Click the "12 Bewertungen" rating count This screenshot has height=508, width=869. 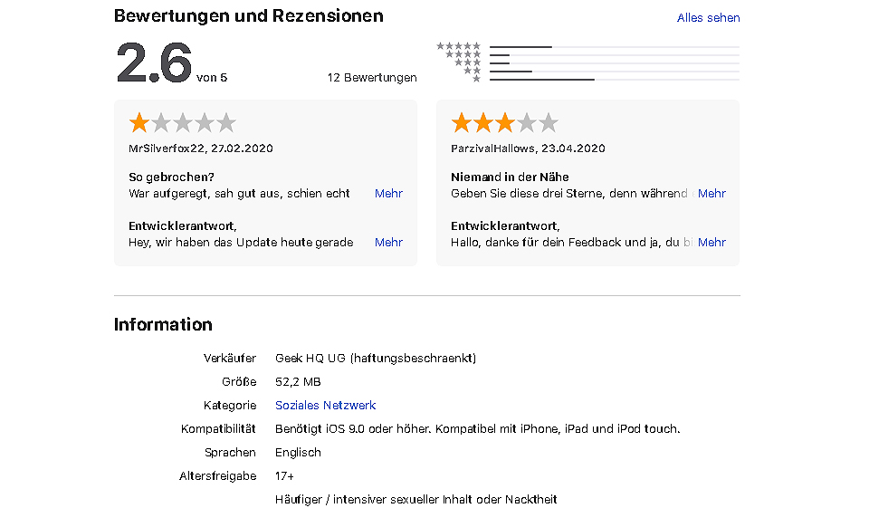(372, 78)
